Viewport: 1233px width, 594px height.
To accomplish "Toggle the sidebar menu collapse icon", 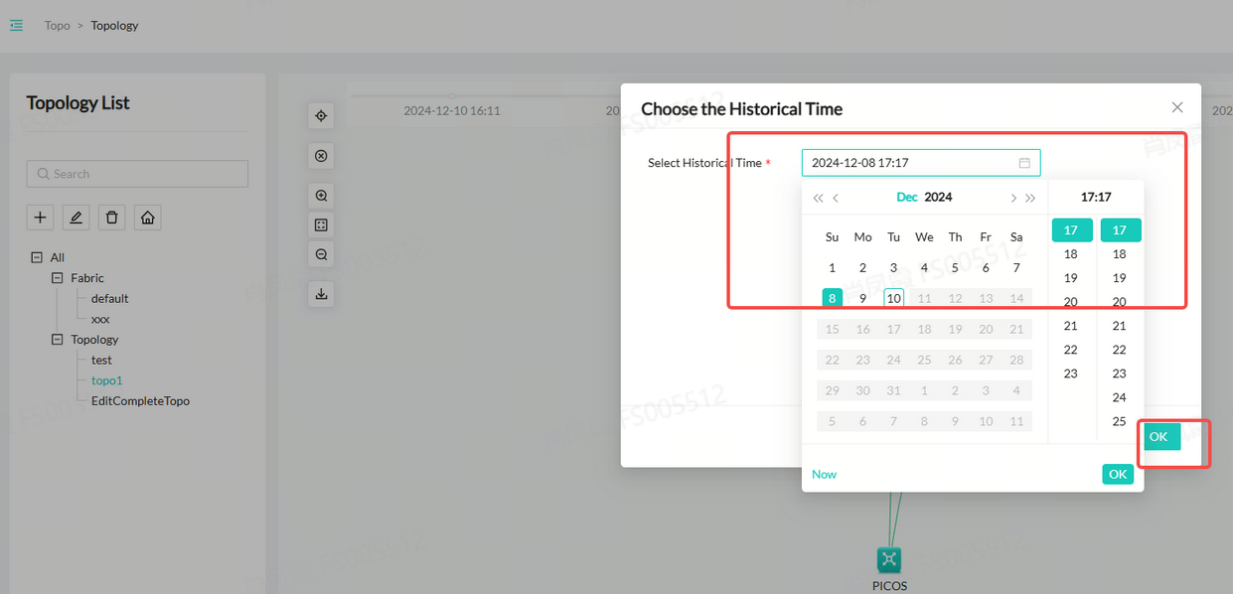I will click(16, 25).
